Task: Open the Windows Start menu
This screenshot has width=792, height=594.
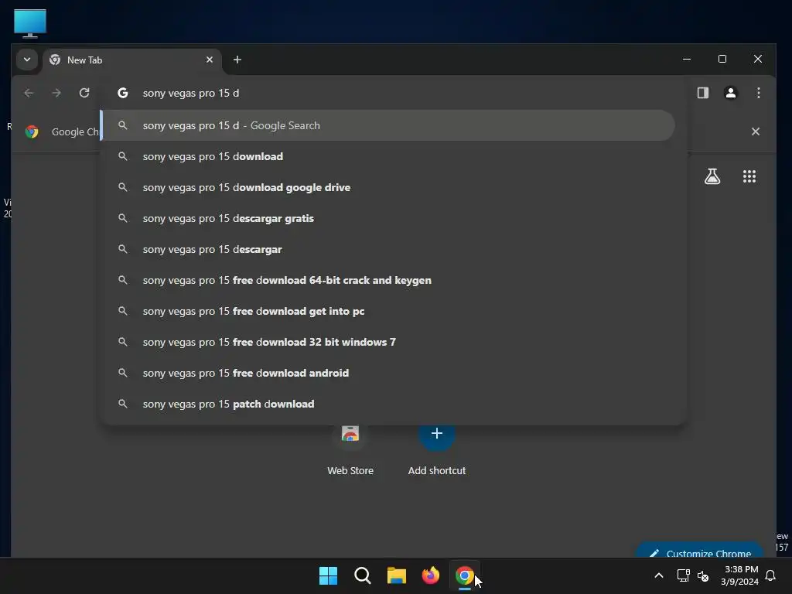Action: pos(328,575)
